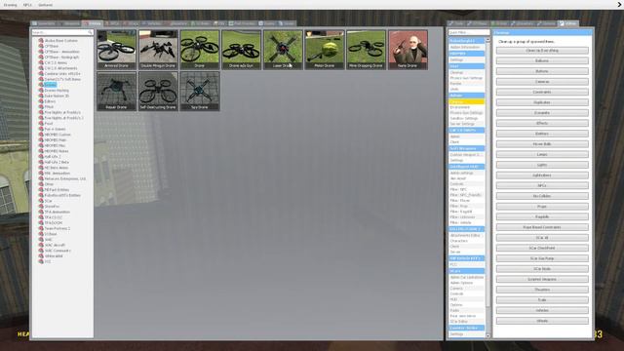Clean up Balloons

[x=542, y=60]
